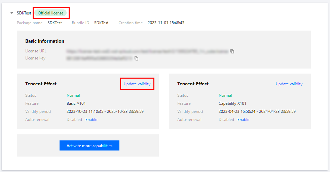This screenshot has height=172, width=330.
Task: Select validity period ending 2025-10-23 23:59:59
Action: (x=105, y=112)
